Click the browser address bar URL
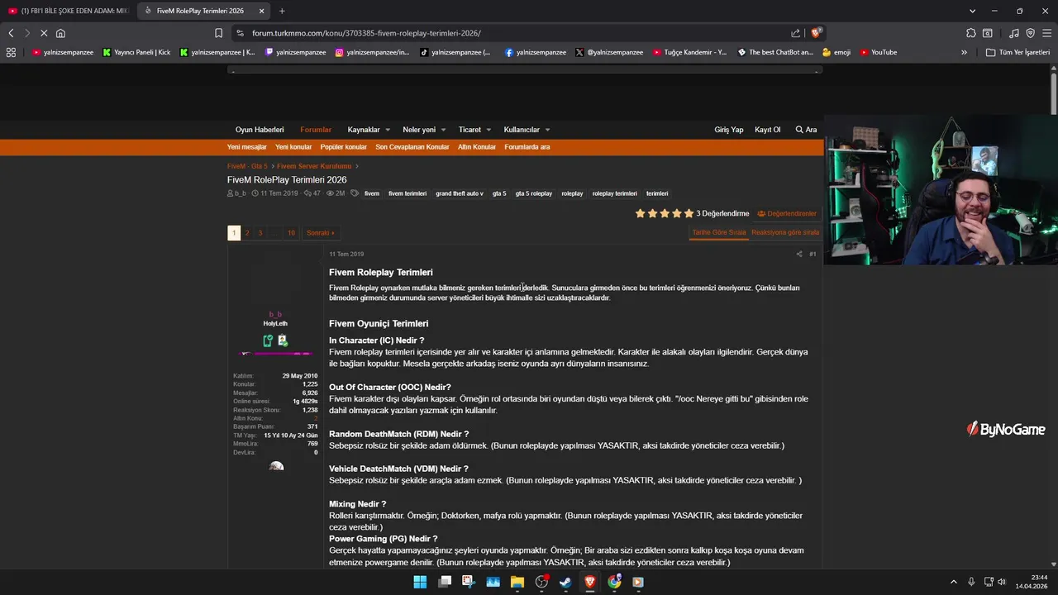The width and height of the screenshot is (1058, 595). pos(366,33)
